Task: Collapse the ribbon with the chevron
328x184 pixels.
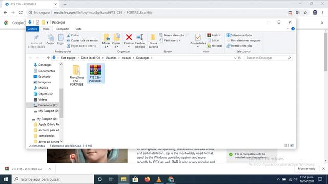Action: (x=288, y=29)
